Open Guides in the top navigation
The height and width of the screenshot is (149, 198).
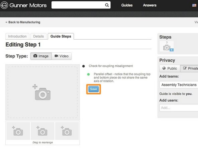coord(127,5)
